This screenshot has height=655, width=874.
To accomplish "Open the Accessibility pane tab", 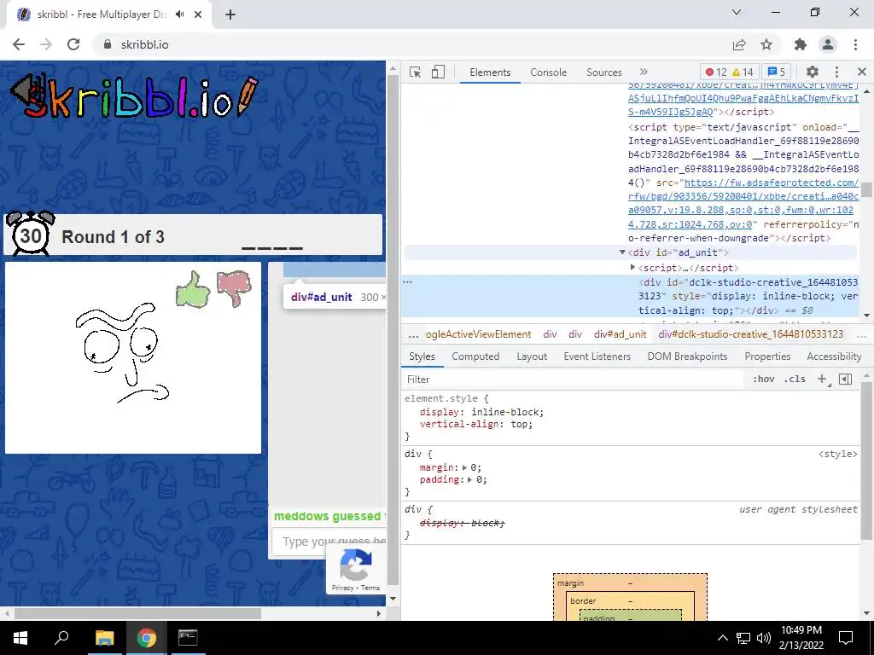I will pyautogui.click(x=834, y=356).
